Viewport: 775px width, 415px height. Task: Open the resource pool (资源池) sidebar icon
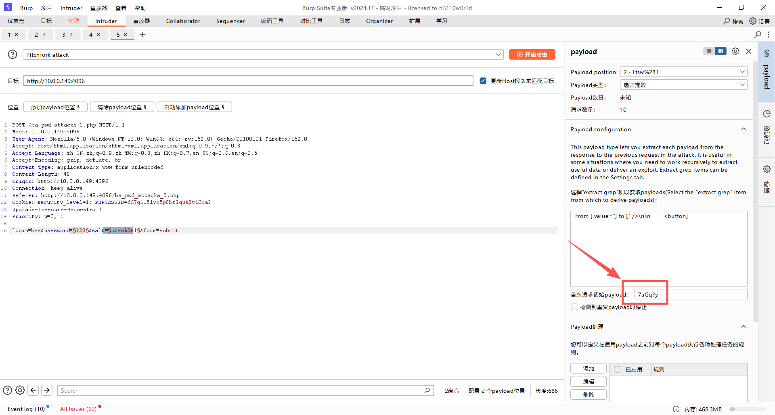(767, 114)
